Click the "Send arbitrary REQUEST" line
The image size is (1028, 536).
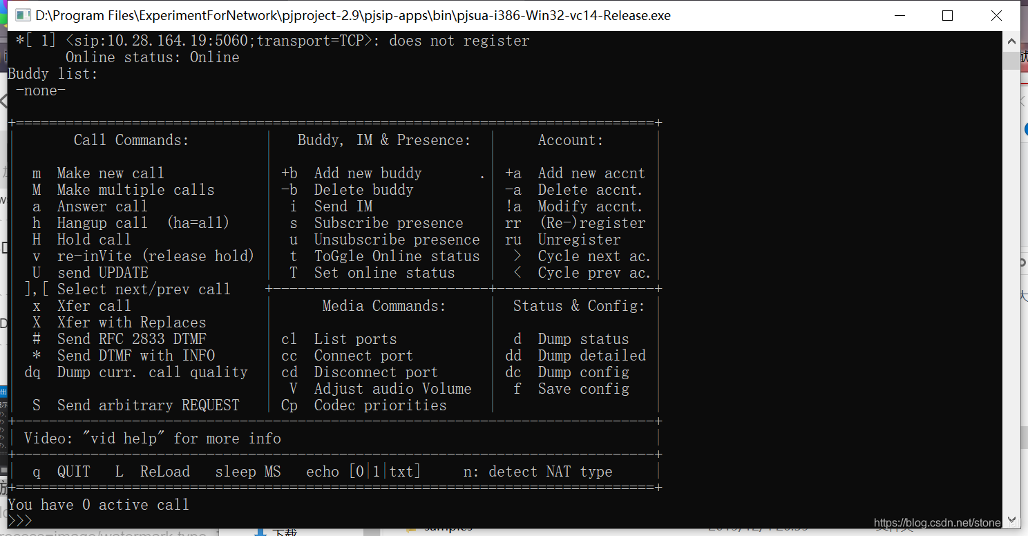pos(135,405)
